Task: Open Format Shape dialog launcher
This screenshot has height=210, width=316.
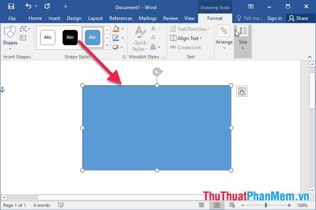Action: tap(124, 57)
